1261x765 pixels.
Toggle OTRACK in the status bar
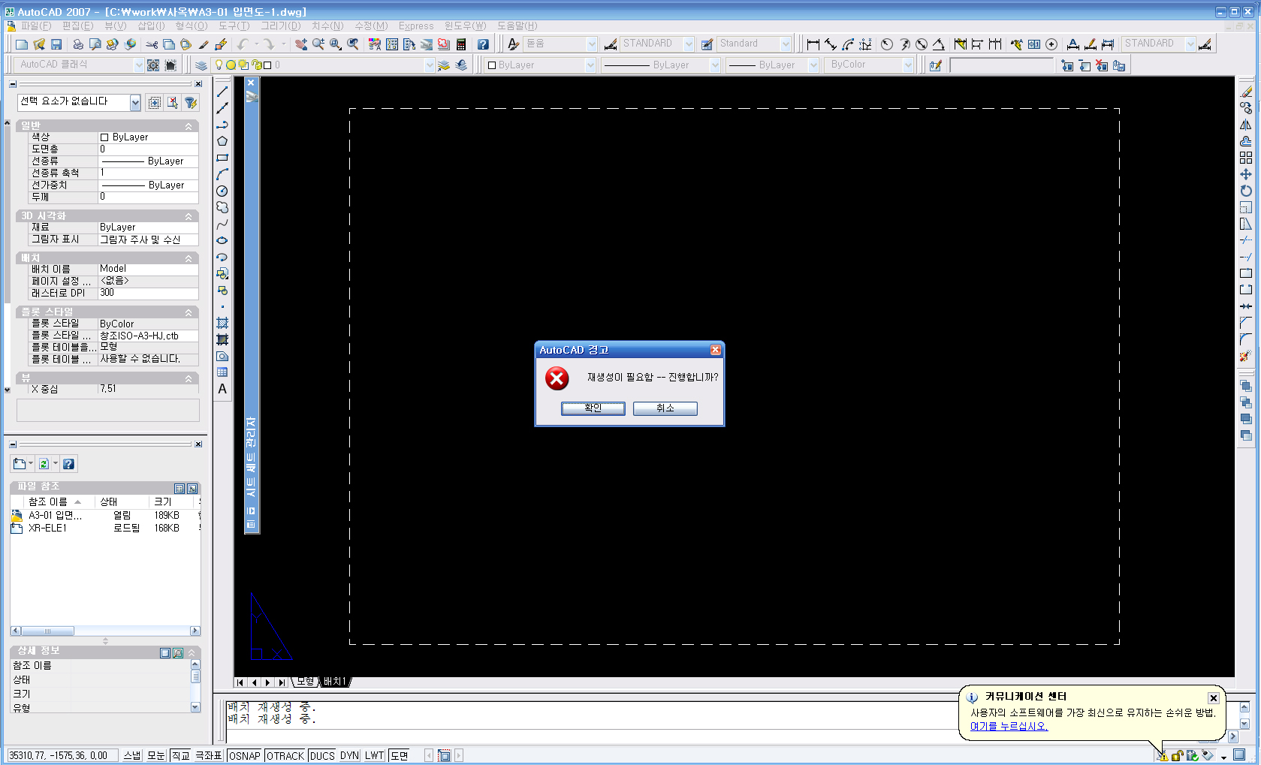click(285, 755)
